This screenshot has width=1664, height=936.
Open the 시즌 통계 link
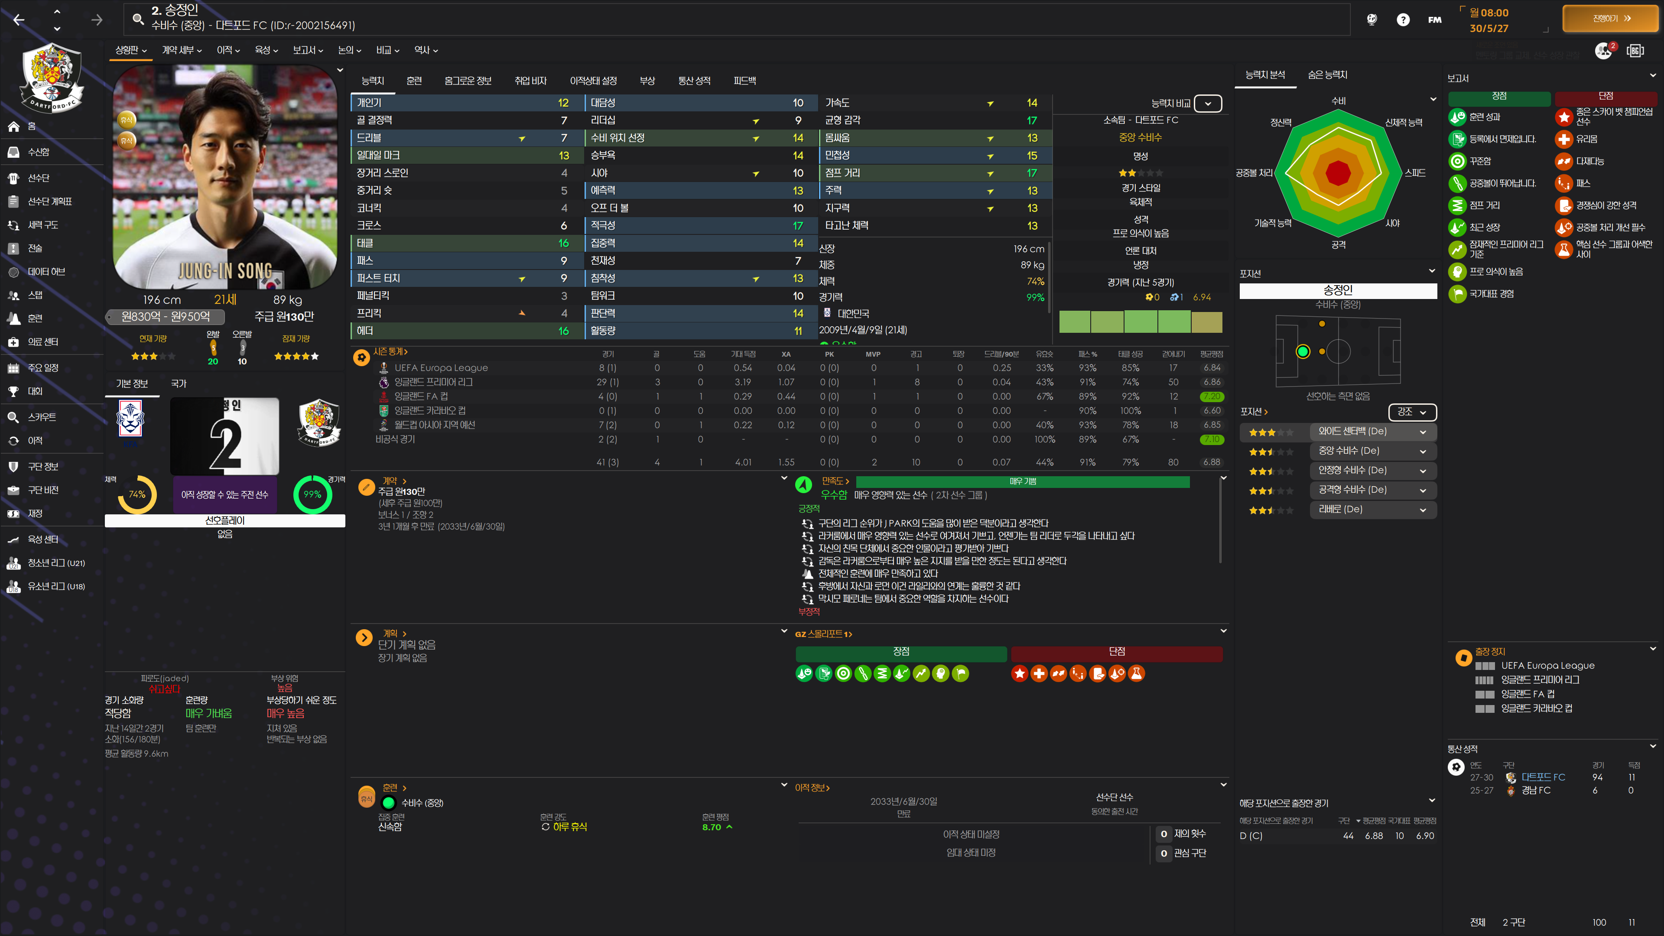coord(390,351)
